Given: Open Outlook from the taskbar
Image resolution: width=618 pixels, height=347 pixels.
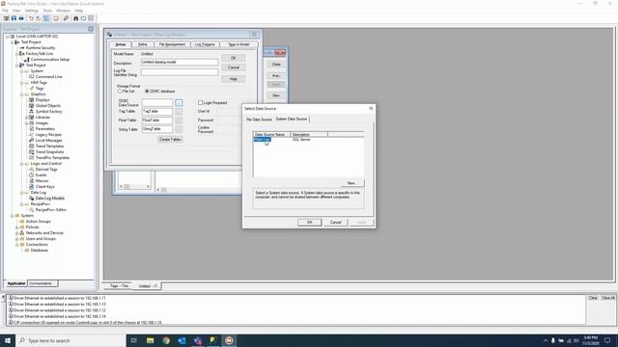Looking at the screenshot, I should click(182, 340).
